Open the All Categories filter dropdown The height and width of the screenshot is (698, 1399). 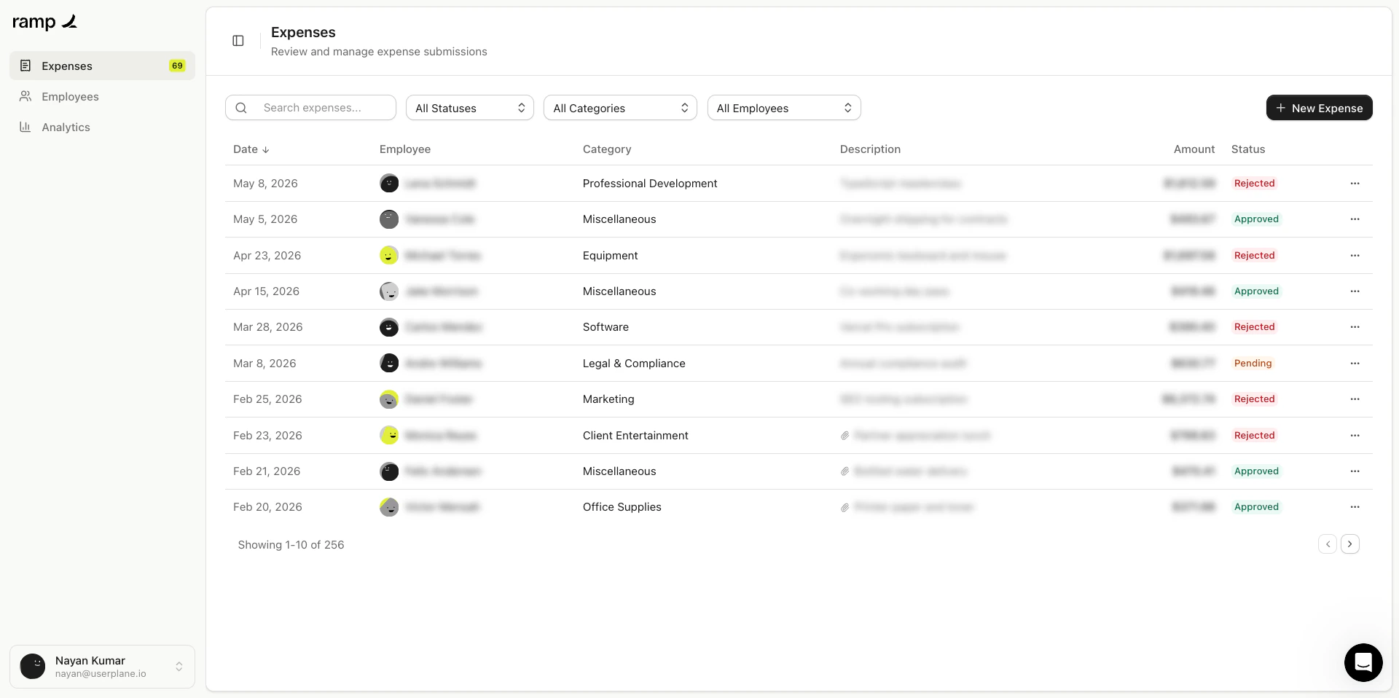[620, 108]
